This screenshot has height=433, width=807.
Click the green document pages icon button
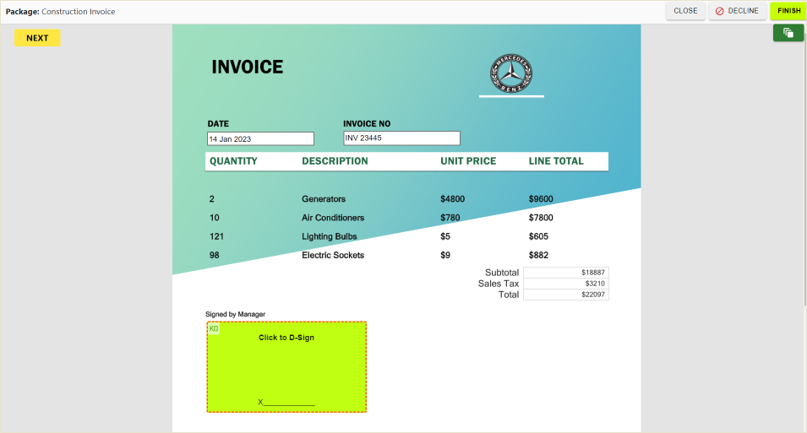(x=788, y=33)
